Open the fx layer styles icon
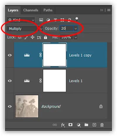Screen dimensions: 117x136 point(63,125)
